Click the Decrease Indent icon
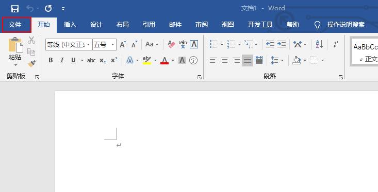The image size is (378, 192). pyautogui.click(x=270, y=44)
